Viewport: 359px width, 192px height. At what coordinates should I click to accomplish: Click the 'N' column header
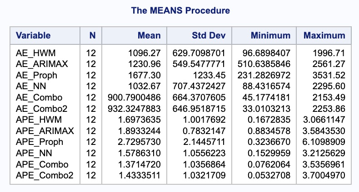tap(91, 36)
